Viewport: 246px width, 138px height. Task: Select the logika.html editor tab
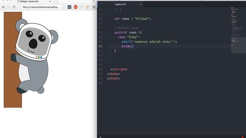point(120,4)
